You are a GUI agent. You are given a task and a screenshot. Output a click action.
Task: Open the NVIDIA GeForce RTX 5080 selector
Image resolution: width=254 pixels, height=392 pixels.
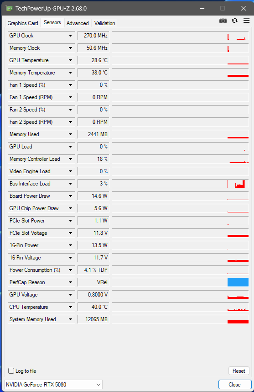tap(53, 385)
